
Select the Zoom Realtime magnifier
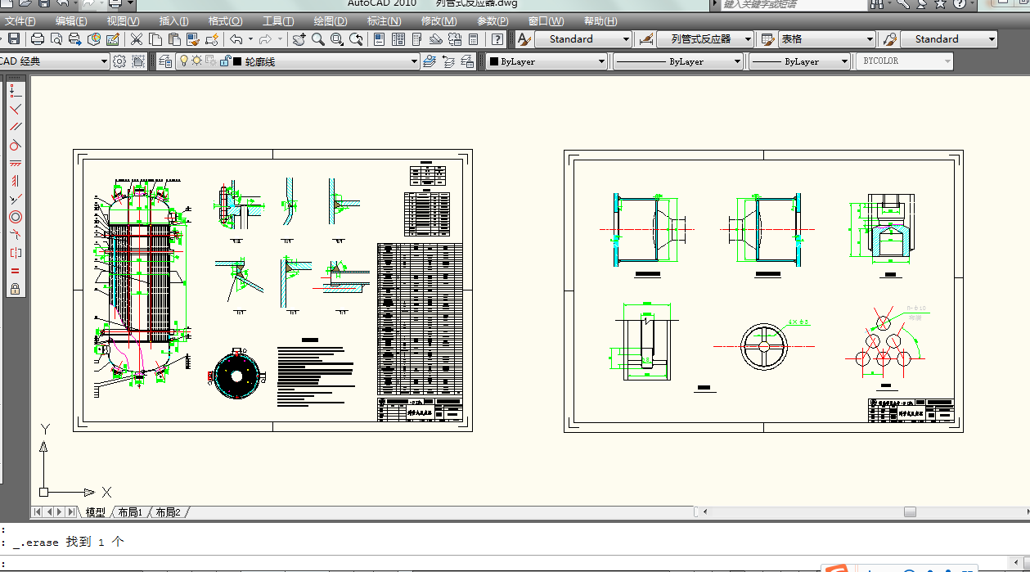[x=317, y=38]
